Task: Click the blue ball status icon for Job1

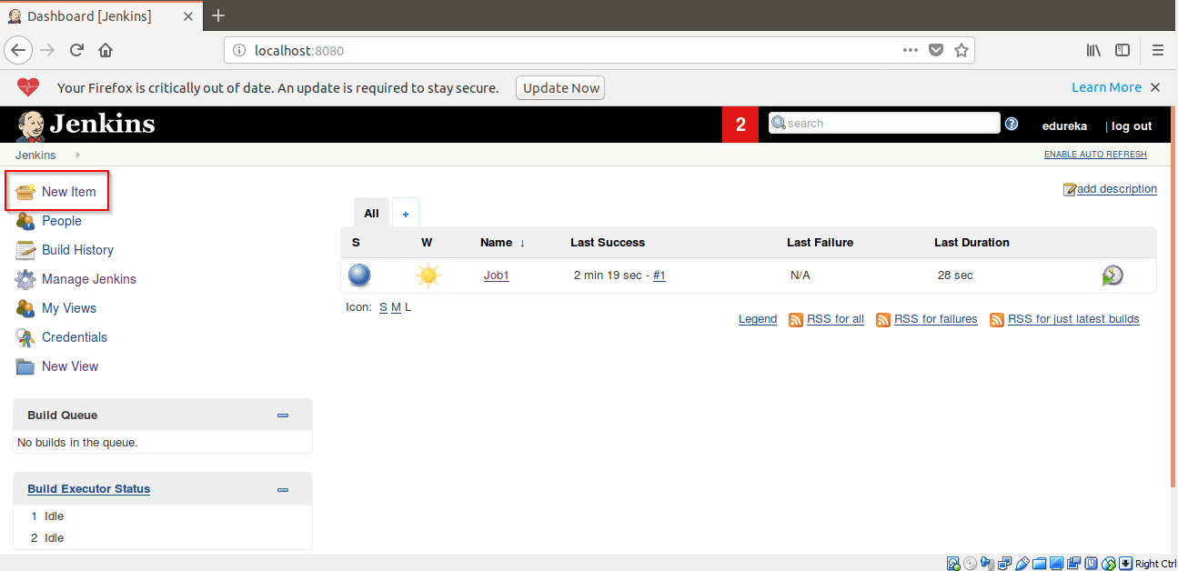Action: (359, 275)
